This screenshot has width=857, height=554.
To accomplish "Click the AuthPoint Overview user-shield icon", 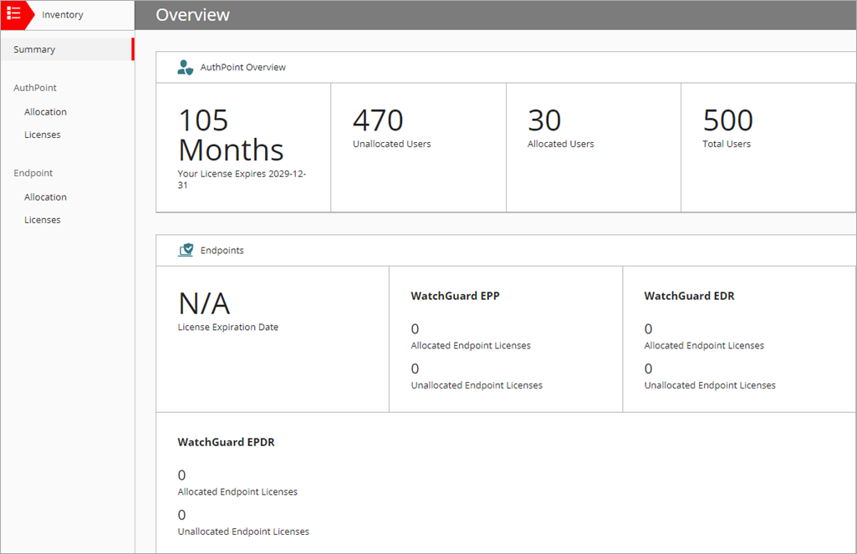I will pos(186,68).
